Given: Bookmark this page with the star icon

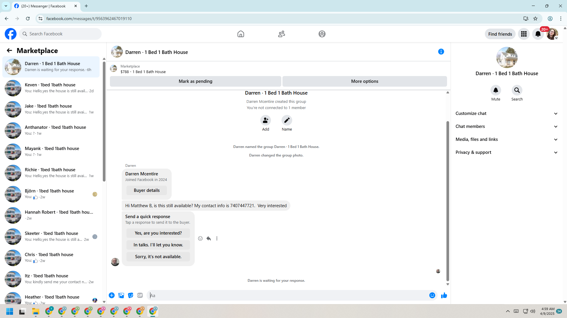Looking at the screenshot, I should coord(535,19).
